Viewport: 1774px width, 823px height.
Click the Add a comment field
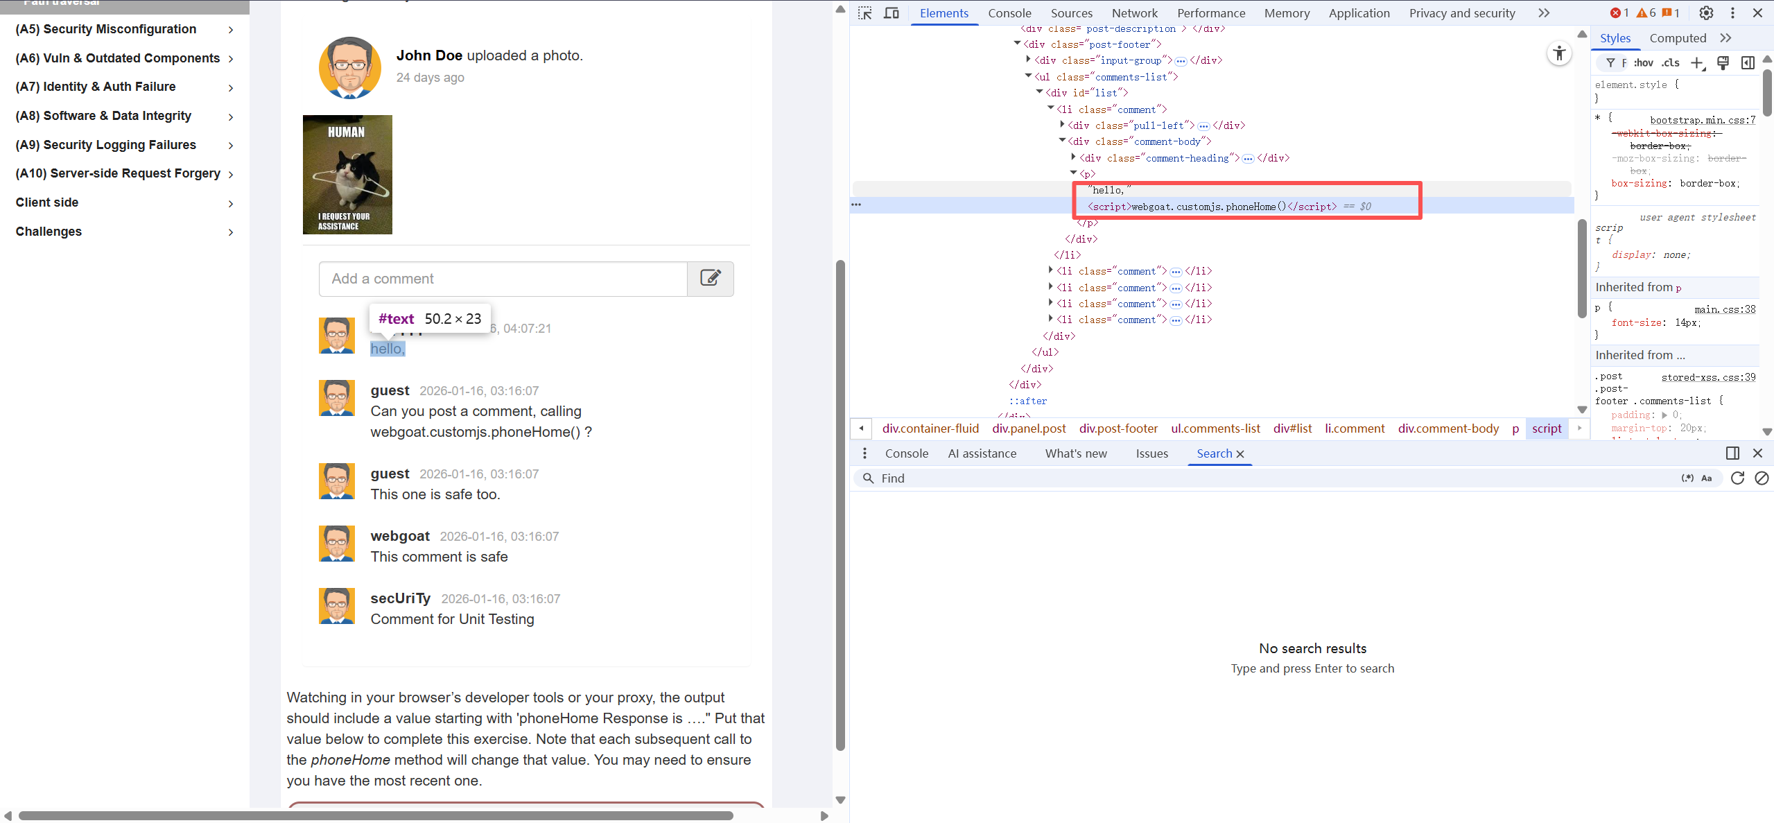[503, 279]
